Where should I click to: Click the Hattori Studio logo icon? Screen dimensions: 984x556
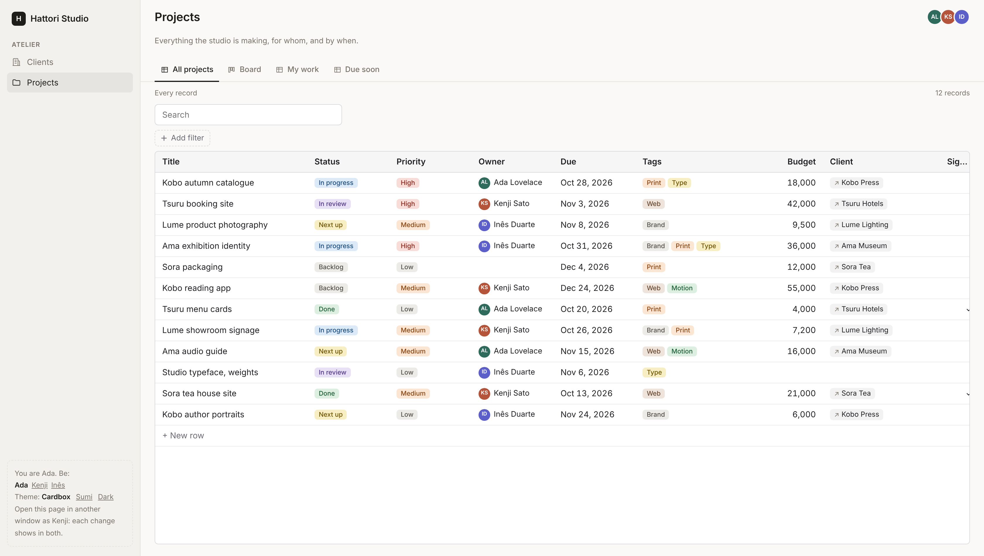pyautogui.click(x=18, y=18)
